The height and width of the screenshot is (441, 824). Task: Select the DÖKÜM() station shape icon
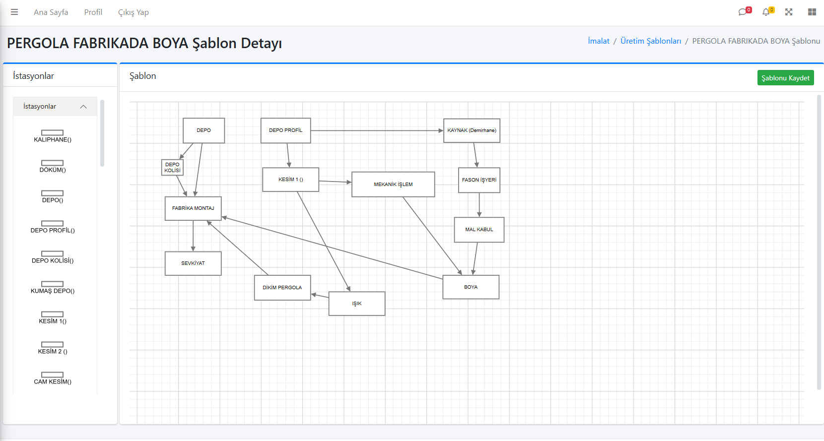point(52,163)
